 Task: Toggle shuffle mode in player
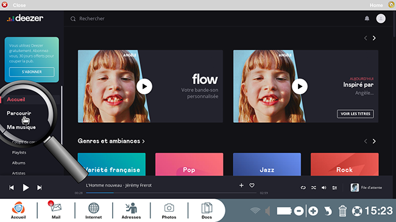coord(313,188)
